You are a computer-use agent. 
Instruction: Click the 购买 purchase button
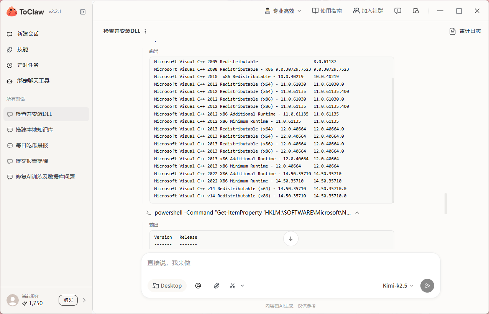68,300
